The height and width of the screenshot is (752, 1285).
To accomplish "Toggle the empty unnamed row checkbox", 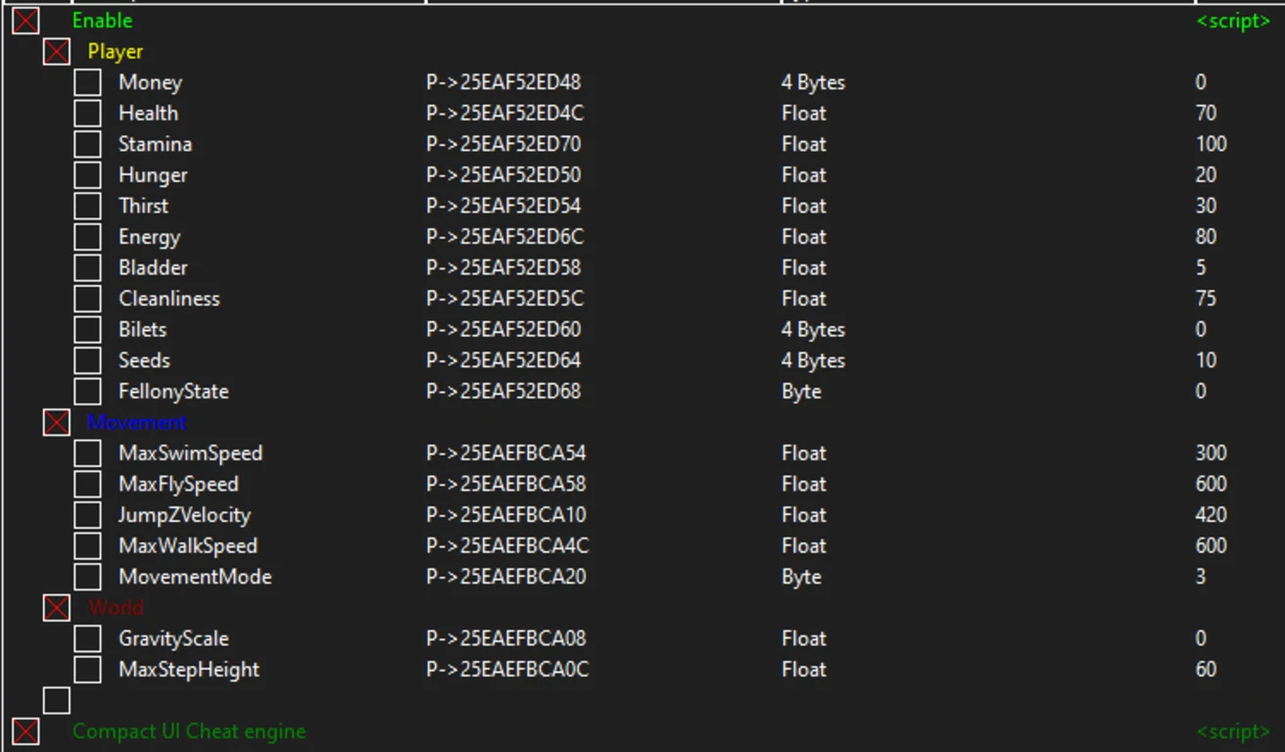I will pyautogui.click(x=57, y=700).
